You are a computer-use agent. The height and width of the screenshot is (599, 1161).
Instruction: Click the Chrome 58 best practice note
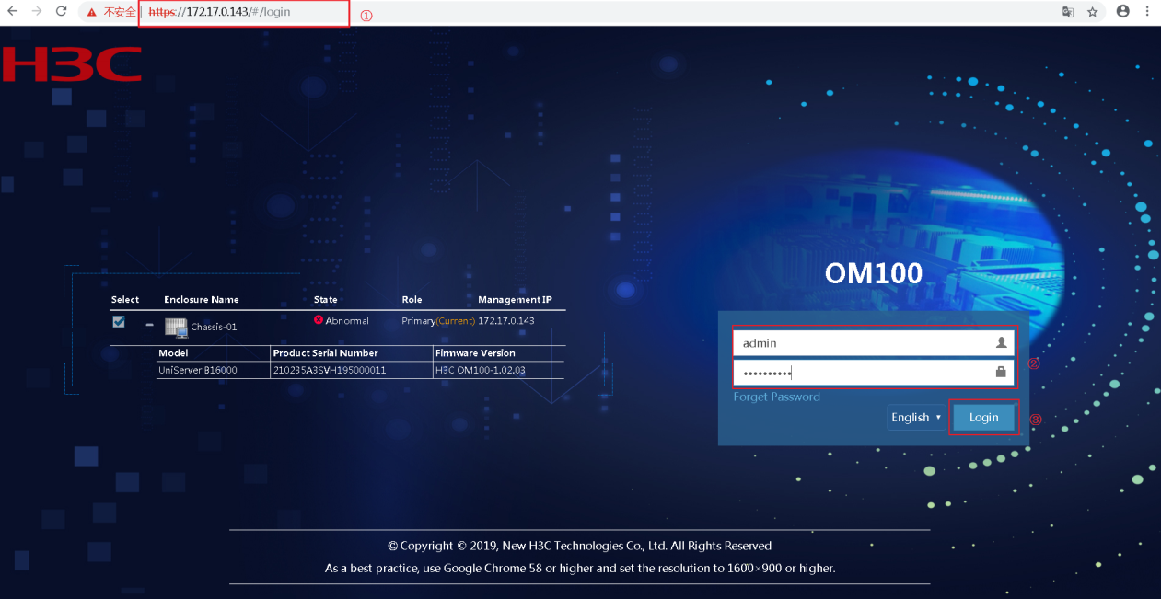[x=580, y=568]
